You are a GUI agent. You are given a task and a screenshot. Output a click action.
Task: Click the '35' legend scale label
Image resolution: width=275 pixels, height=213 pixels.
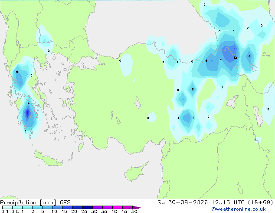pos(104,211)
